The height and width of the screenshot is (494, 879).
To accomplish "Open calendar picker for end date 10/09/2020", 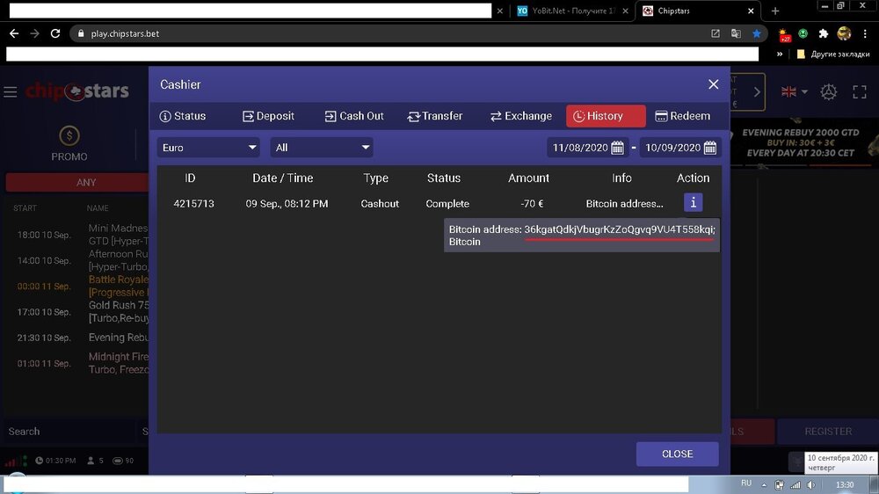I will tap(710, 148).
